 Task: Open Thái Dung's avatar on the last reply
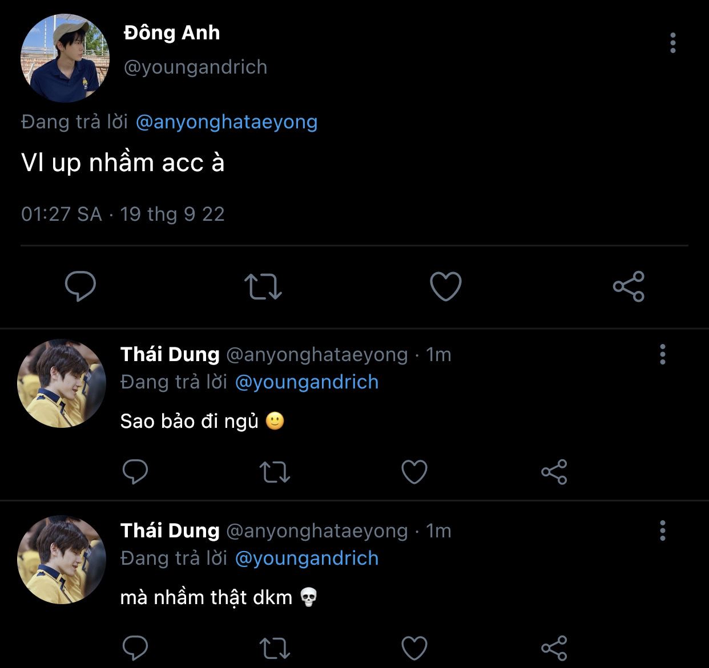(x=62, y=560)
